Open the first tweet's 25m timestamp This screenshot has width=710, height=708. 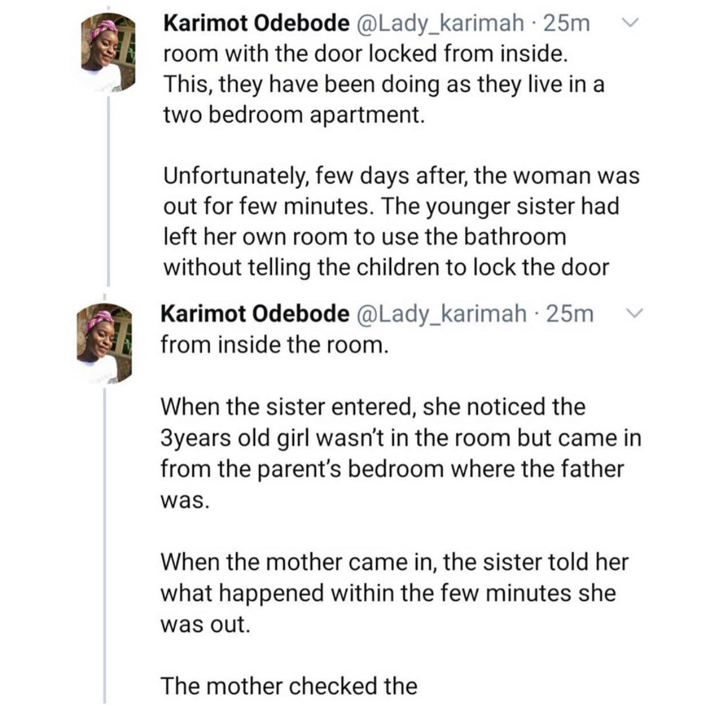click(567, 23)
